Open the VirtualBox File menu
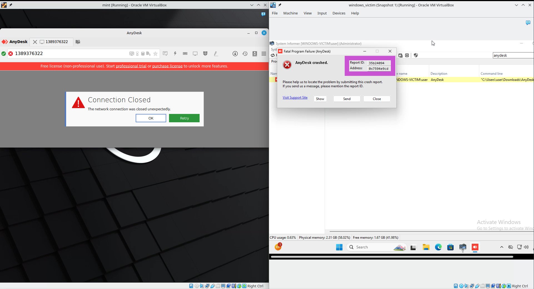534x289 pixels. (x=275, y=13)
